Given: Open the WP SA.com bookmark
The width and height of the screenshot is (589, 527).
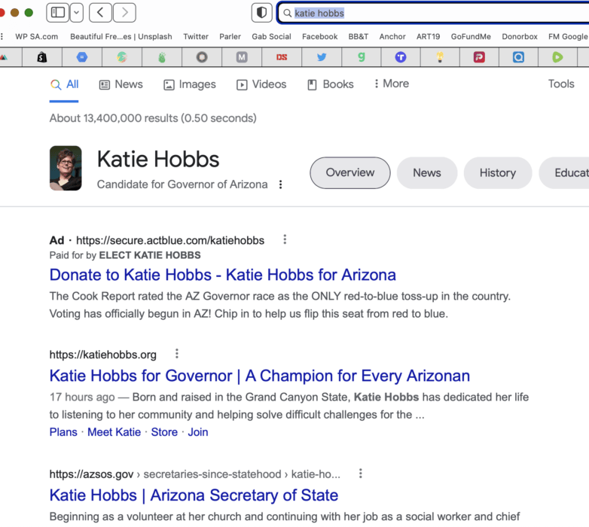Looking at the screenshot, I should pos(37,36).
